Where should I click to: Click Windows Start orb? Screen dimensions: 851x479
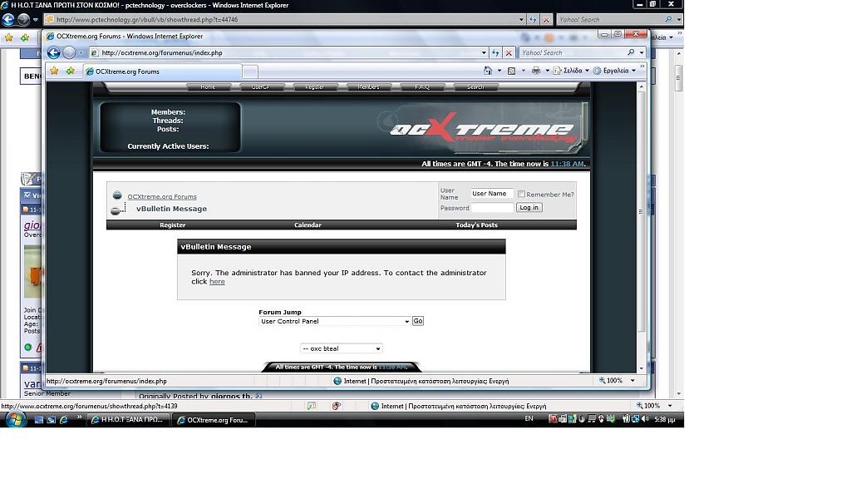[x=15, y=419]
